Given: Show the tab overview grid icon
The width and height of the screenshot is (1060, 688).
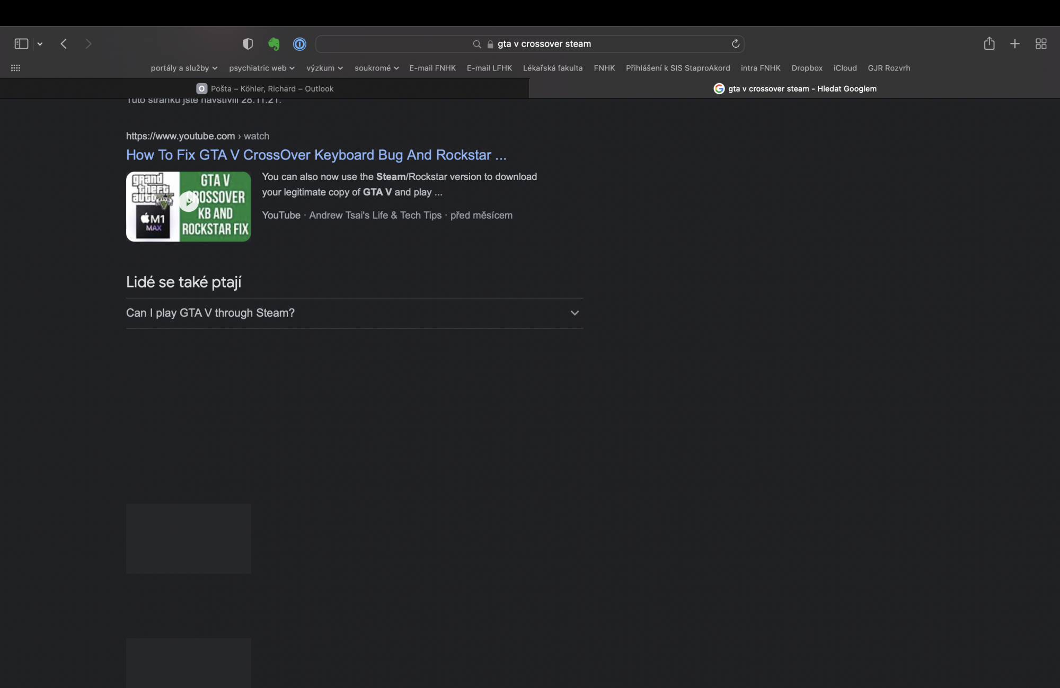Looking at the screenshot, I should click(1040, 44).
